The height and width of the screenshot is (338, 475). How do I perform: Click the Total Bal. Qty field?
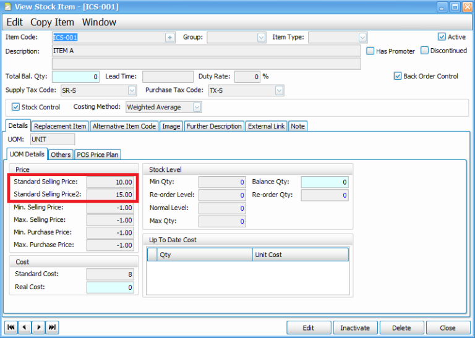point(75,77)
